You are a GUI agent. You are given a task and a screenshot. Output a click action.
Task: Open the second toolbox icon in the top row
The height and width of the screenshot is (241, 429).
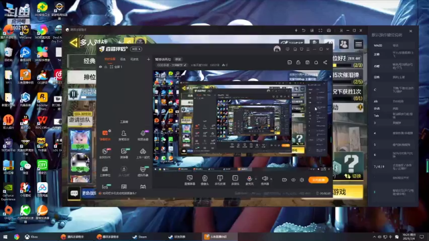tap(123, 135)
